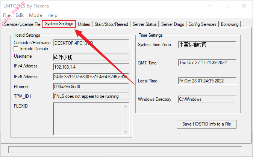
Task: Click inside the FLEXID text box
Action: (88, 119)
